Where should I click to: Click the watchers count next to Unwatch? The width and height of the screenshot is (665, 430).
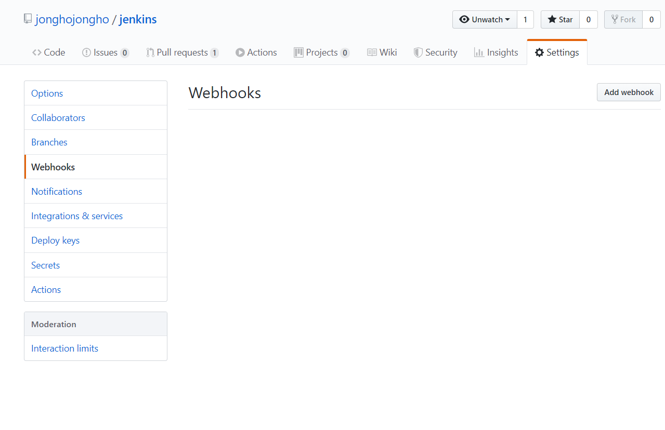525,20
